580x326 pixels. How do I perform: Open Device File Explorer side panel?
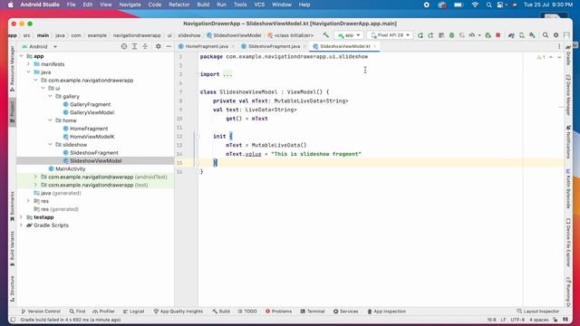tap(569, 242)
